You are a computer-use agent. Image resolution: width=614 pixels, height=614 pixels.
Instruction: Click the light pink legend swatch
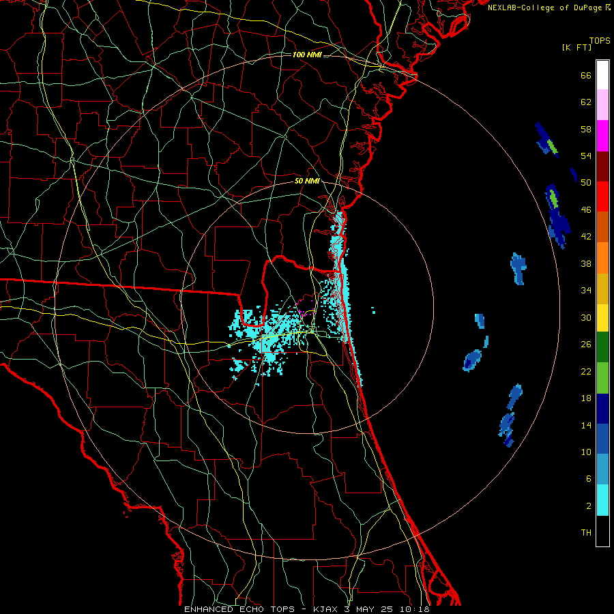point(602,104)
